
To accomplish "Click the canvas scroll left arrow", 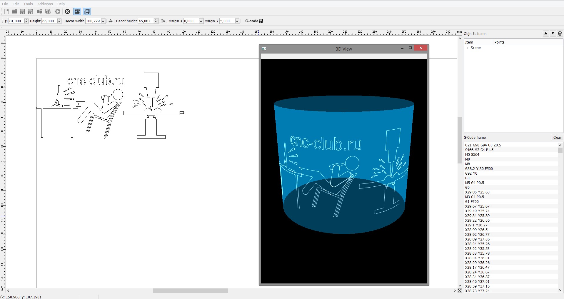I will (x=8, y=291).
